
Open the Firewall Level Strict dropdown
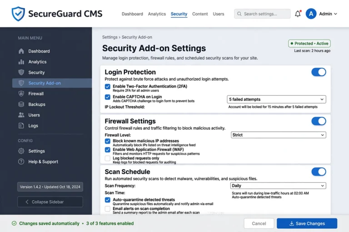click(278, 135)
